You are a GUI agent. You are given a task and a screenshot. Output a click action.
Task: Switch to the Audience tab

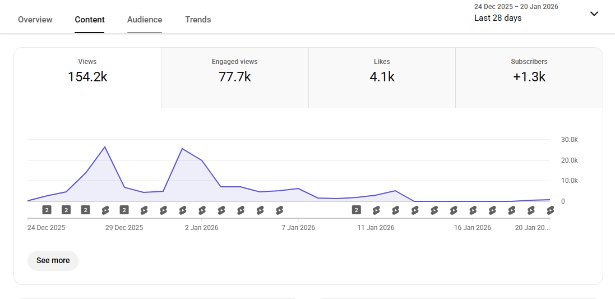pyautogui.click(x=145, y=20)
